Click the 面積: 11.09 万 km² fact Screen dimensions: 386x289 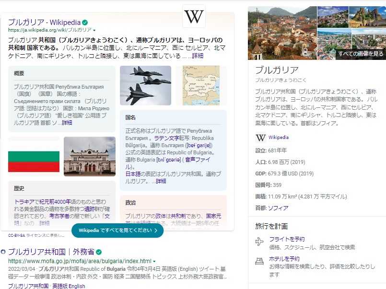point(301,197)
